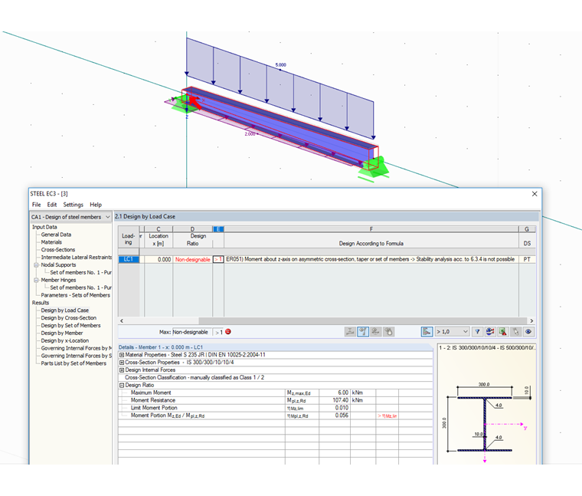582x496 pixels.
Task: Click table horizontal scrollbar left arrow
Action: click(121, 320)
